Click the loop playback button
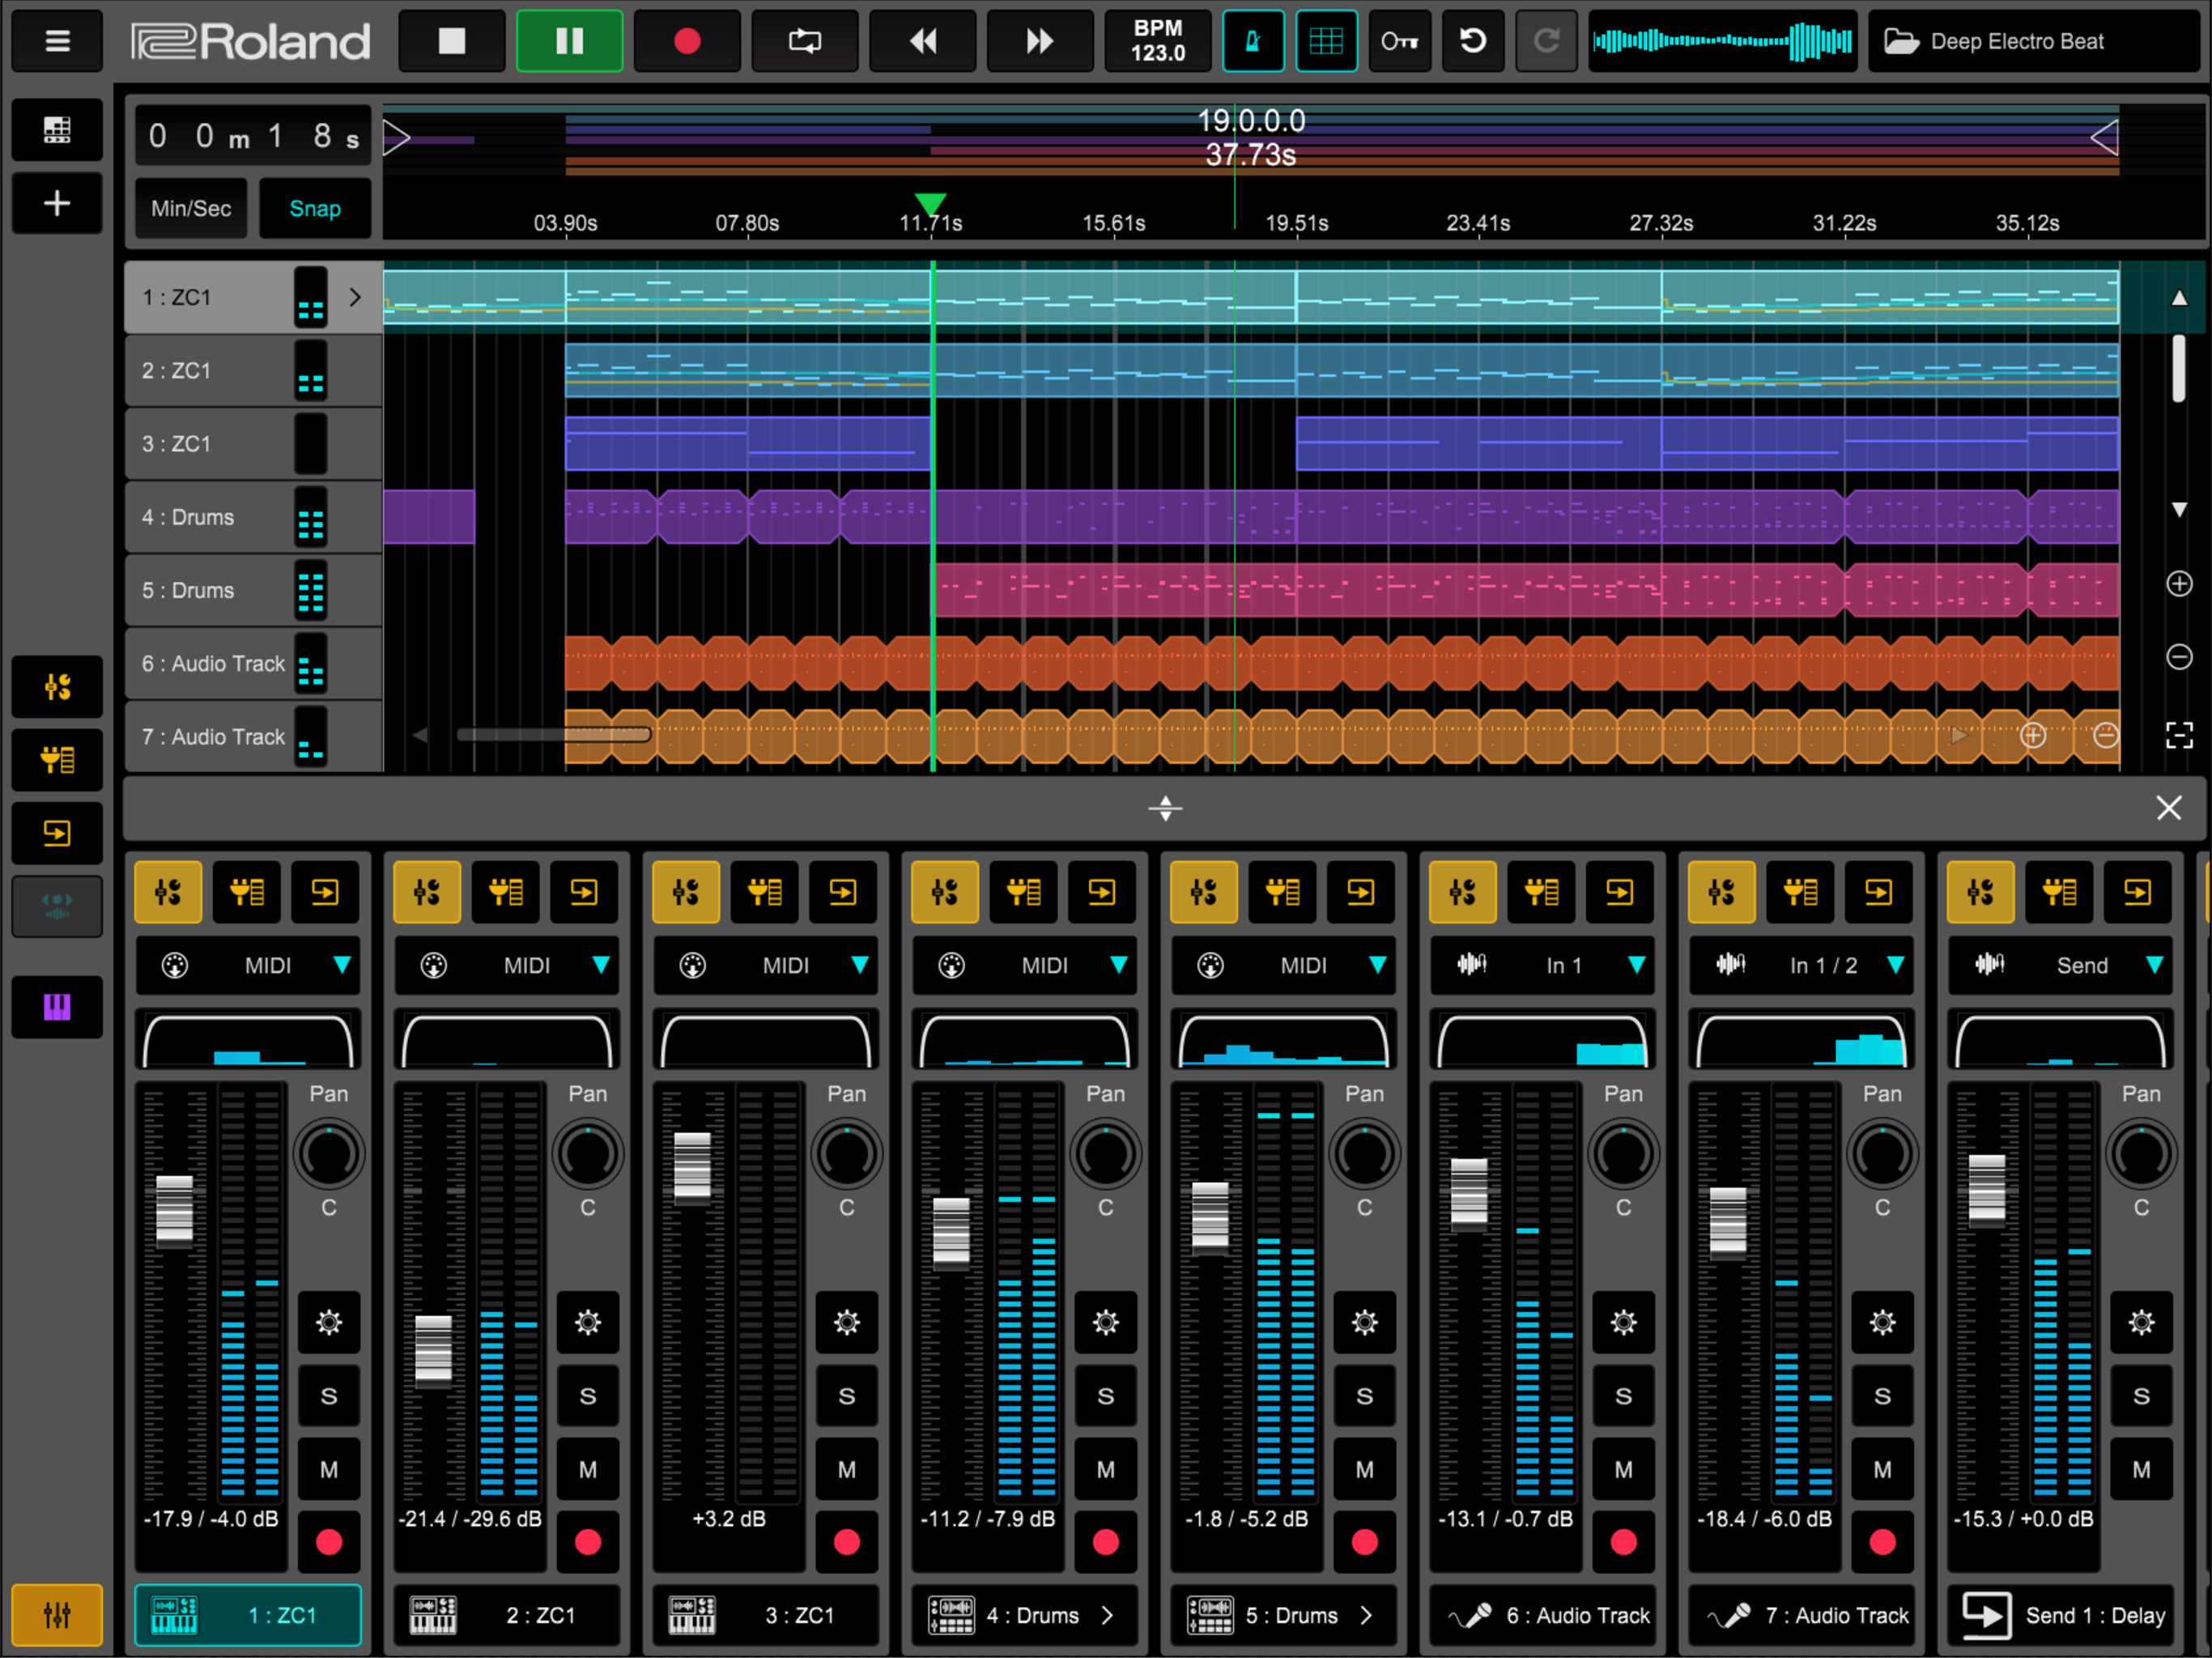2212x1658 pixels. (x=804, y=41)
